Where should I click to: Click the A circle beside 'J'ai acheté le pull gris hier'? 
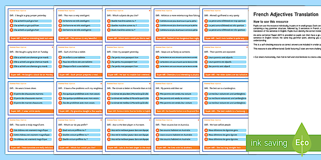coord(11,21)
